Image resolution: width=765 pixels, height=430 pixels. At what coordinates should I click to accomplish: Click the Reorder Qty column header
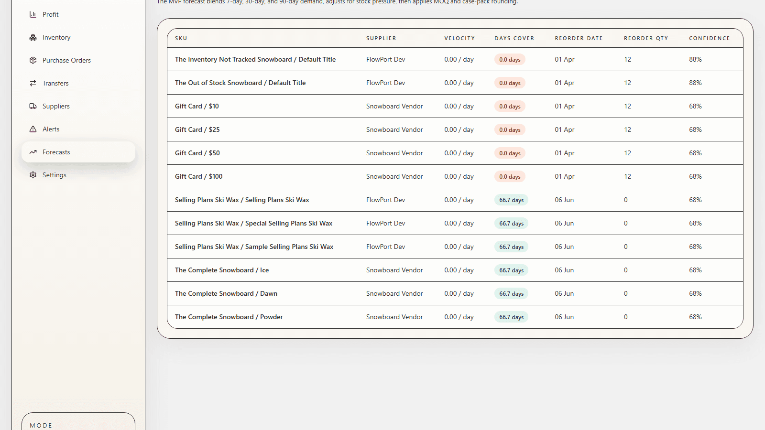(646, 38)
